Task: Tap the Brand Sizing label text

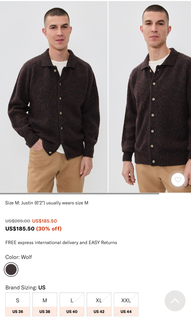Action: (21, 288)
